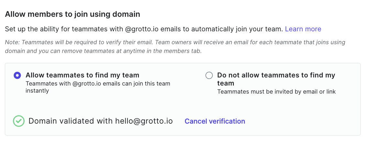
Task: Cancel verification of the domain
Action: [x=215, y=121]
